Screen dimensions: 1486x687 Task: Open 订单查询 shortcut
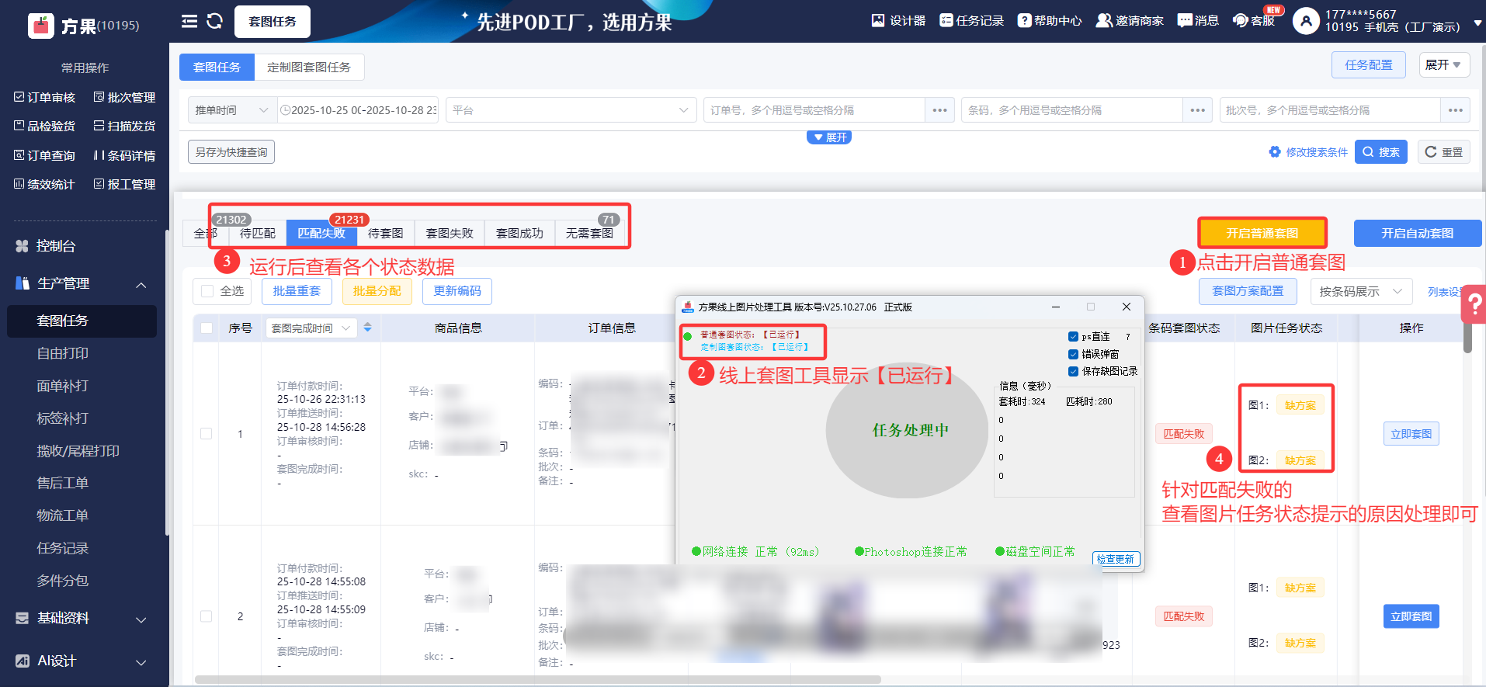pyautogui.click(x=44, y=155)
